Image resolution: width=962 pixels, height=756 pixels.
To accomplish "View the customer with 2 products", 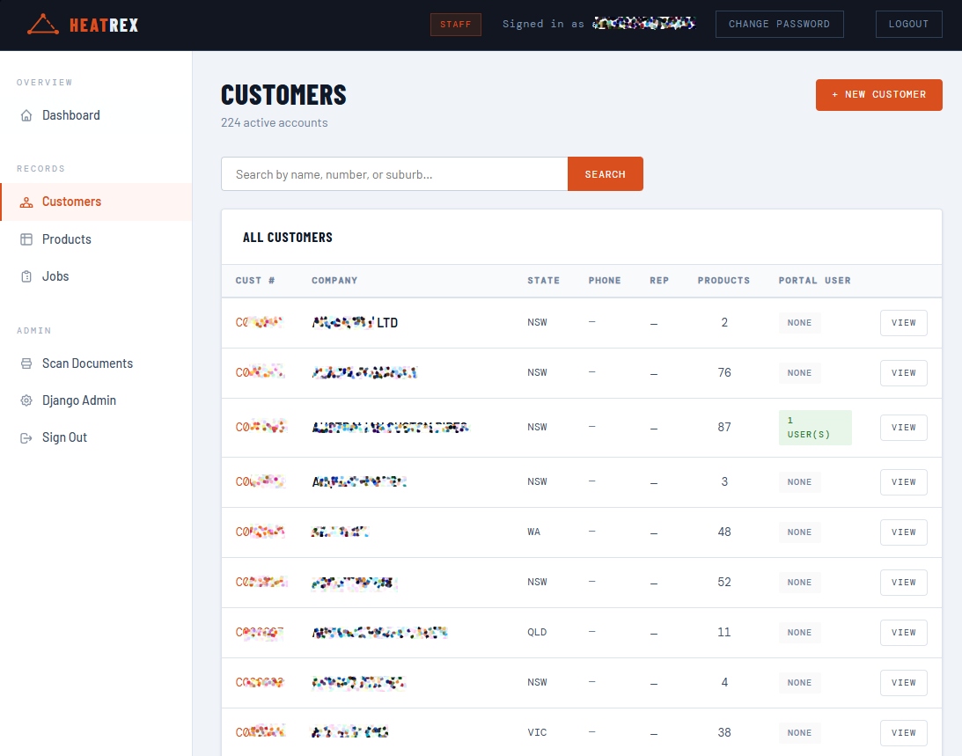I will click(903, 323).
